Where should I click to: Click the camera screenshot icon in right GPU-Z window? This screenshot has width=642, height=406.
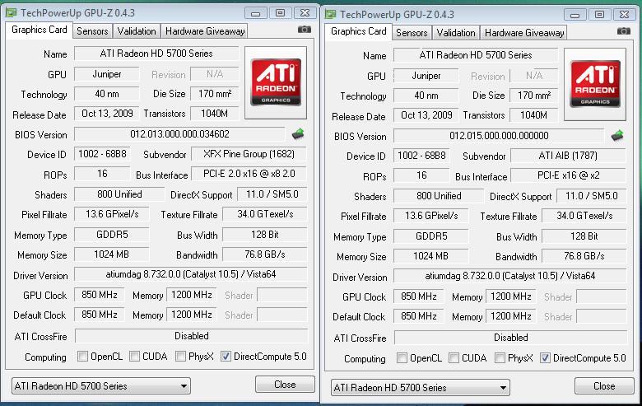coord(624,31)
